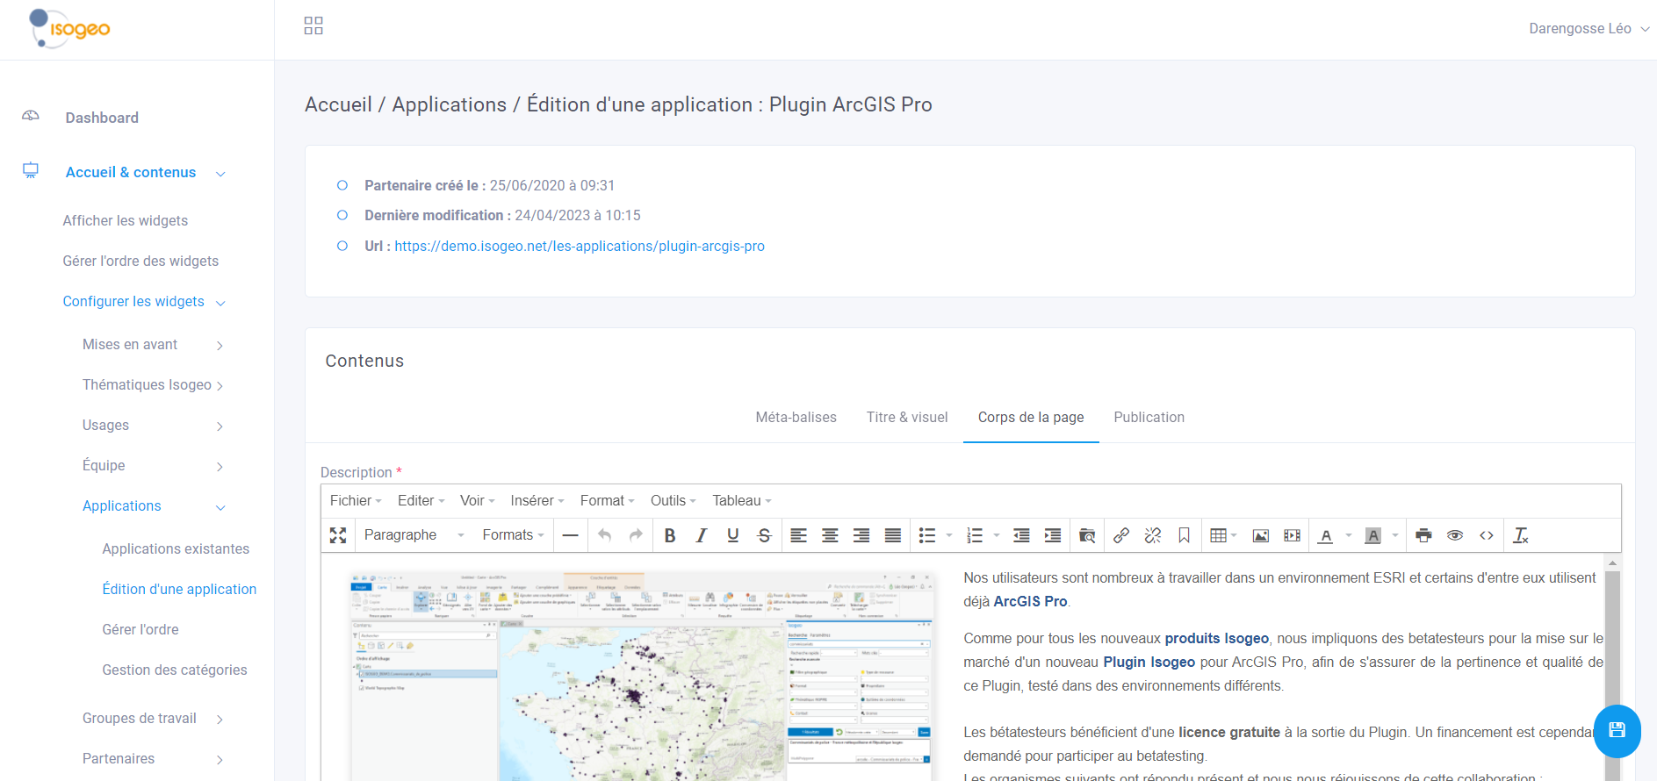Toggle strikethrough formatting

(765, 535)
